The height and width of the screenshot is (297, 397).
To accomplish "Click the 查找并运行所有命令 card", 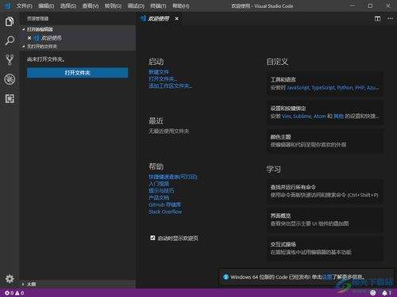I will tap(325, 191).
